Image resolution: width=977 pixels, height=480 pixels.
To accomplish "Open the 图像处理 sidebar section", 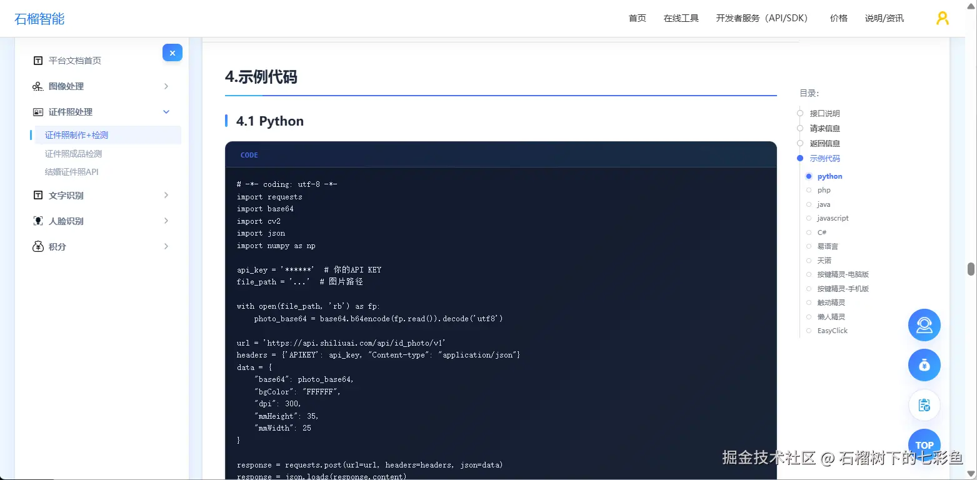I will coord(66,86).
